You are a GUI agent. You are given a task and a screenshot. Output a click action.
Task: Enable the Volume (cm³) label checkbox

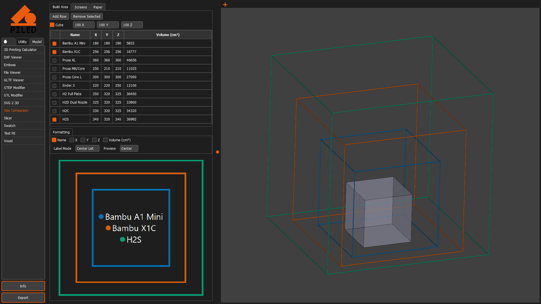click(105, 140)
